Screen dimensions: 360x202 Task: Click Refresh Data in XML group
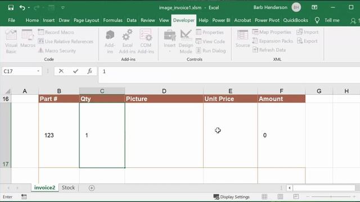(x=269, y=50)
